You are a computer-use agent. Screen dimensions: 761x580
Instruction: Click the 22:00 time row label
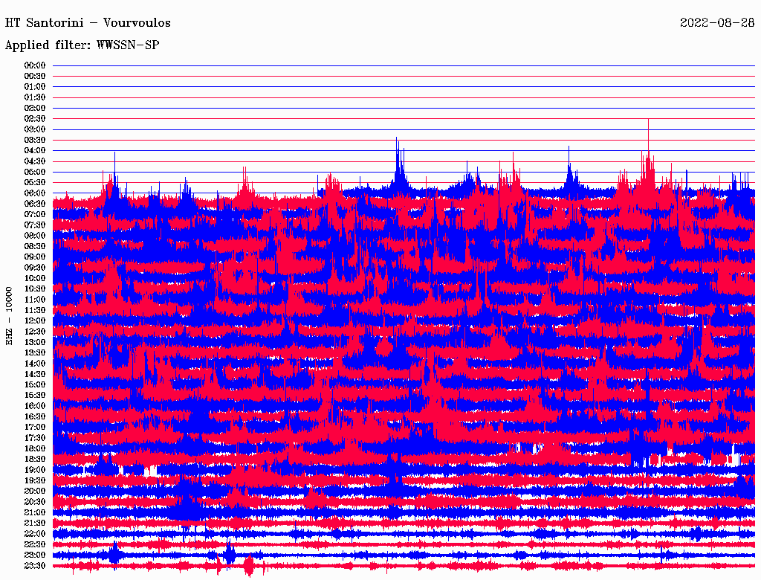coord(35,534)
